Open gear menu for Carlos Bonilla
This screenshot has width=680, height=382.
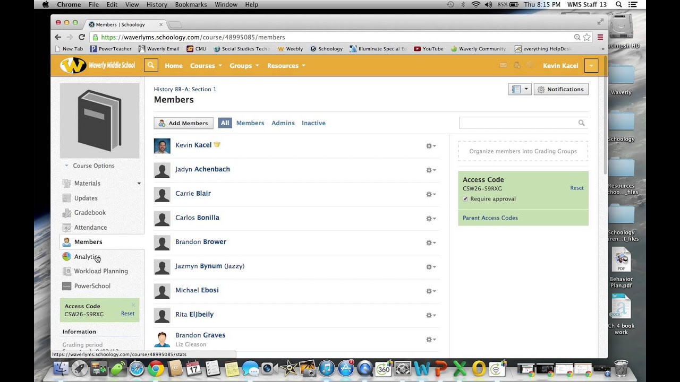(431, 219)
